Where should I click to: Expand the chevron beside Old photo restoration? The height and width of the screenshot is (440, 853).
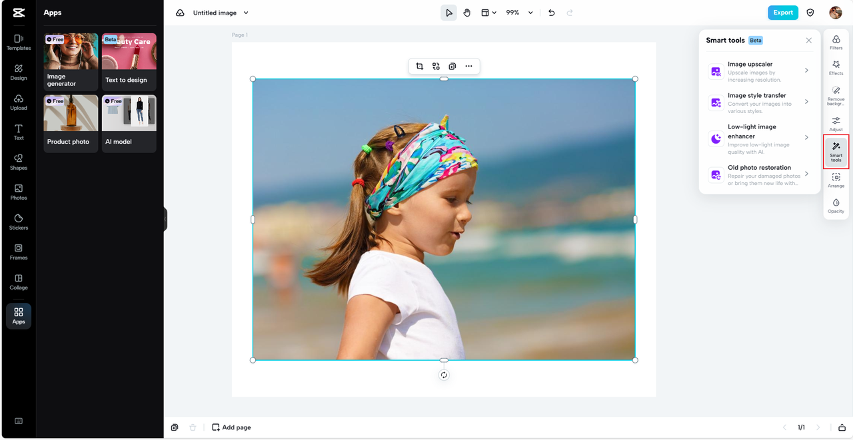pos(806,174)
